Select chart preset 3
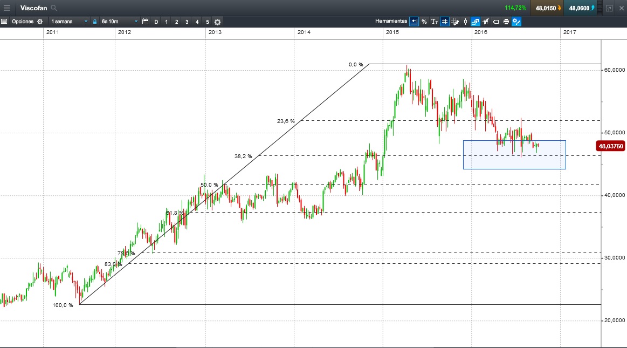The image size is (627, 348). tap(187, 22)
